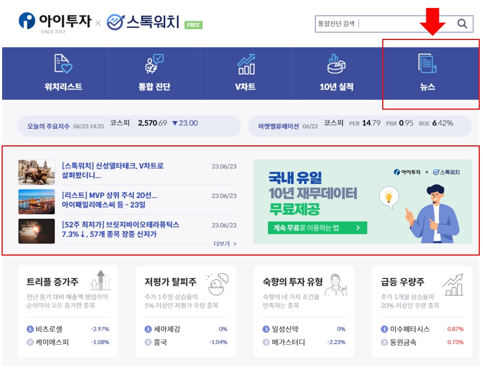
Task: Click the 아이투자 logo
Action: (x=55, y=22)
